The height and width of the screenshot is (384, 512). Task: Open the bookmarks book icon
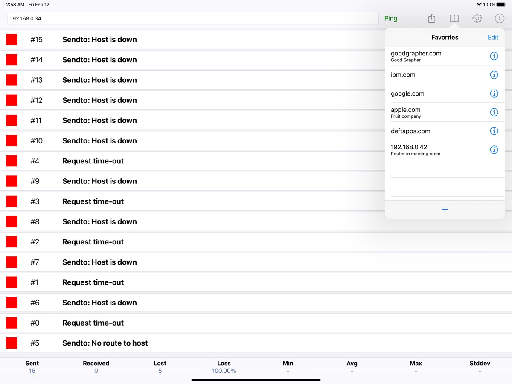(x=454, y=18)
